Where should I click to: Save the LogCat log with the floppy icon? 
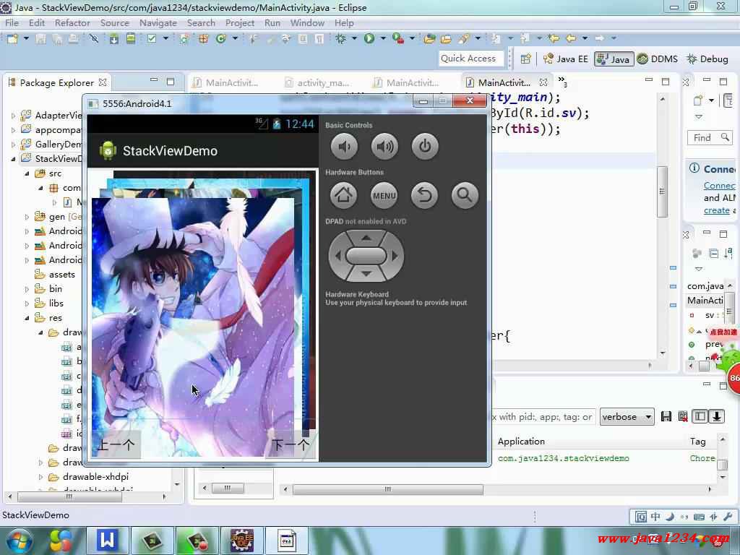pyautogui.click(x=666, y=416)
